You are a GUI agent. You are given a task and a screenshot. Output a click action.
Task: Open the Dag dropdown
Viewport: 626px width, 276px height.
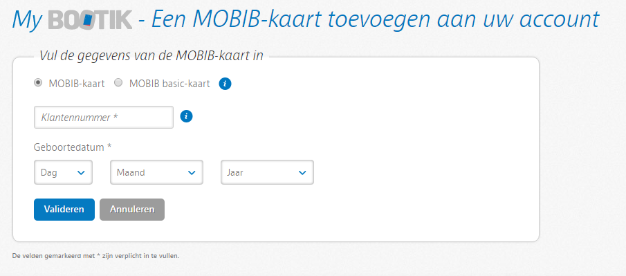[63, 172]
